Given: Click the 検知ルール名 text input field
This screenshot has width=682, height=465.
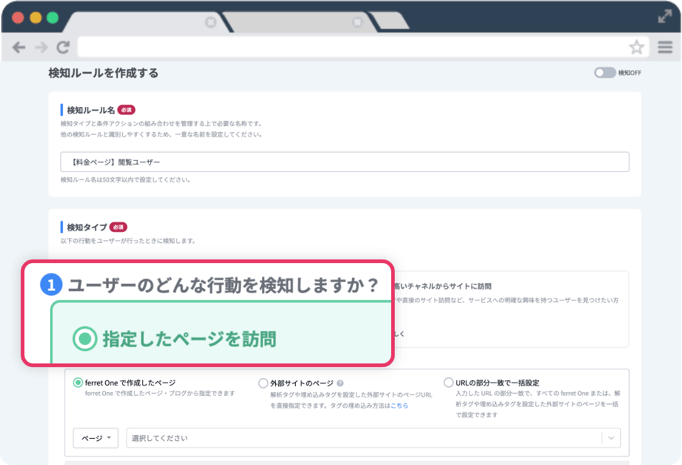Looking at the screenshot, I should pos(345,162).
